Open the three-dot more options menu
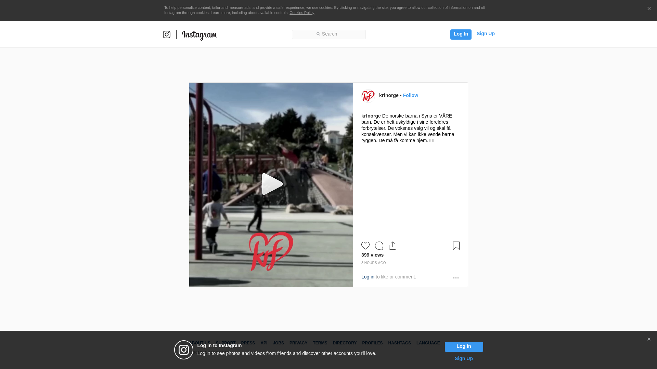The image size is (657, 369). (456, 278)
